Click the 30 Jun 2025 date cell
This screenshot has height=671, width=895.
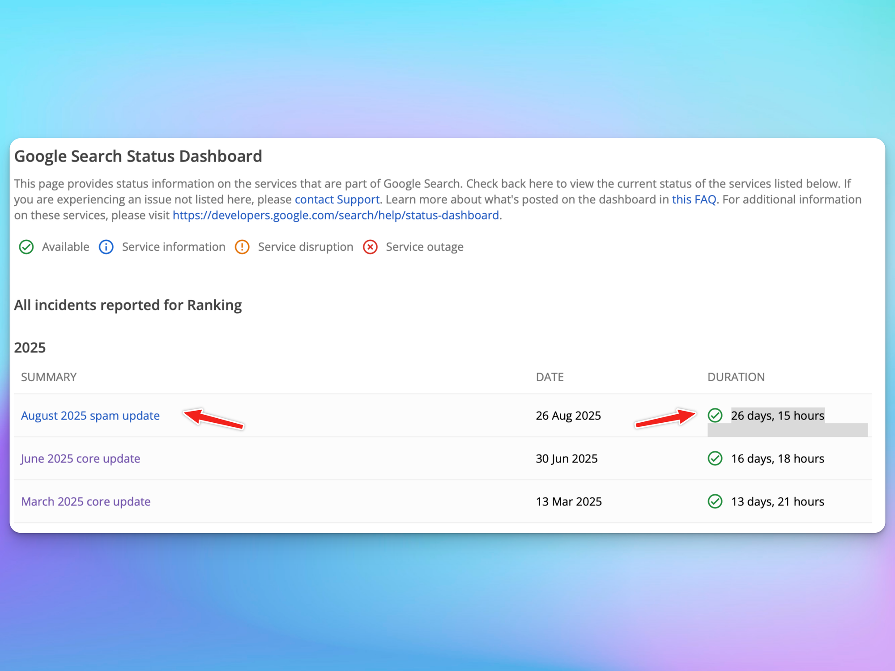(x=567, y=459)
